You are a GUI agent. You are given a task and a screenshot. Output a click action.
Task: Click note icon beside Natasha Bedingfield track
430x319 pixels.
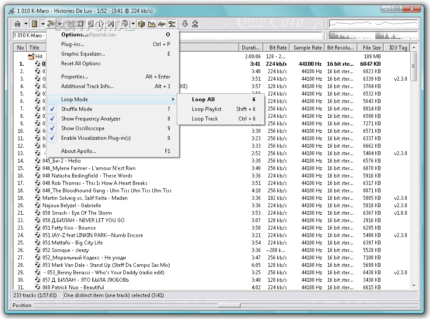pyautogui.click(x=38, y=176)
